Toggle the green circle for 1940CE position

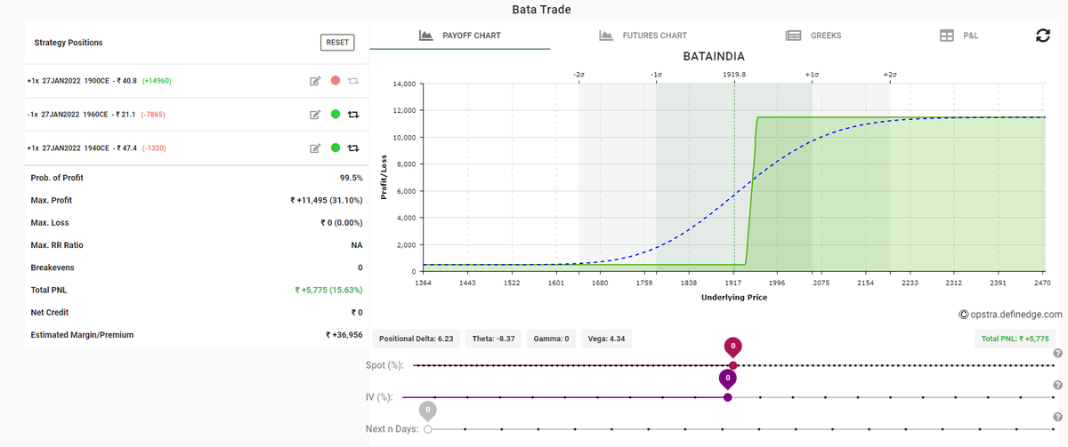336,148
